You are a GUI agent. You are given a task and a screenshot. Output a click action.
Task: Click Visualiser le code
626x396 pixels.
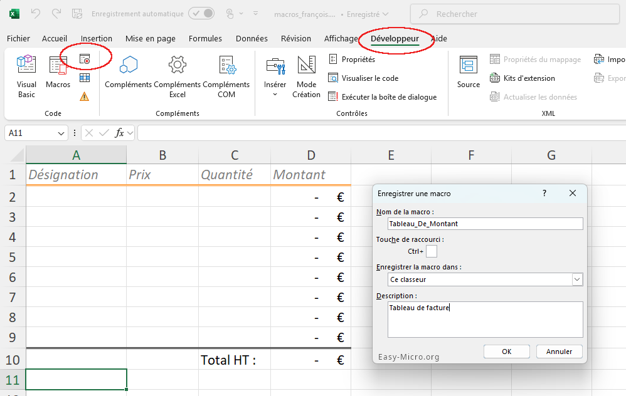tap(363, 78)
